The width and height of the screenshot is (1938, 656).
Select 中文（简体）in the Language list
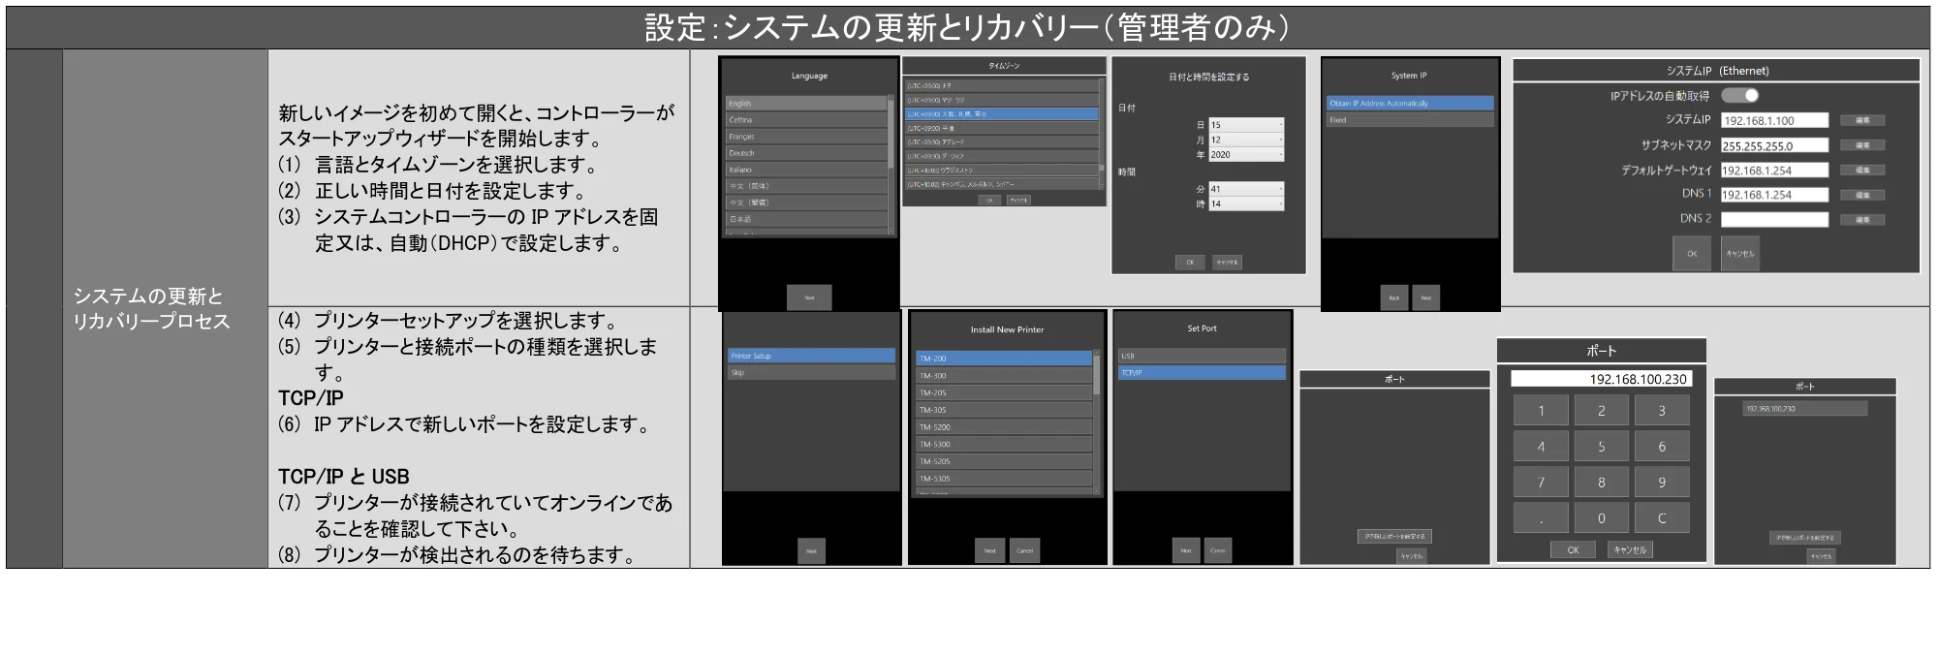[806, 185]
